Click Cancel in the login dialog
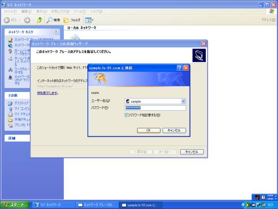The image size is (278, 209). (x=174, y=130)
